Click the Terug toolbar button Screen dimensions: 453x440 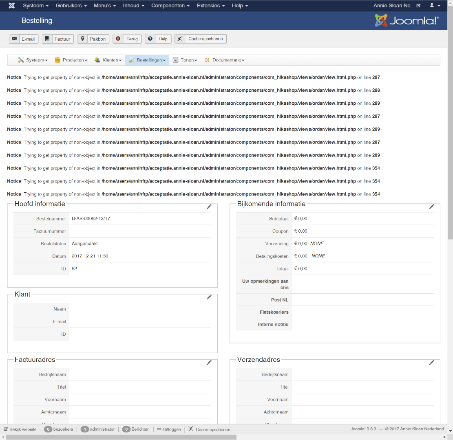(127, 39)
